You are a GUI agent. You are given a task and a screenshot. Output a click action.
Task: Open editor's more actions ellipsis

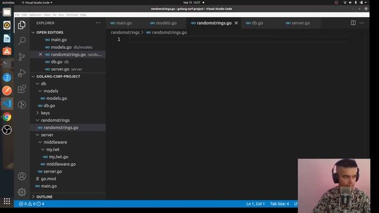tap(362, 23)
